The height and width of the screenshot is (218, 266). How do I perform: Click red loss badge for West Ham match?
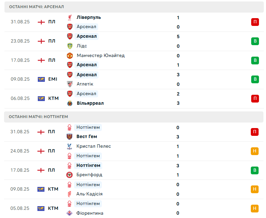[255, 132]
